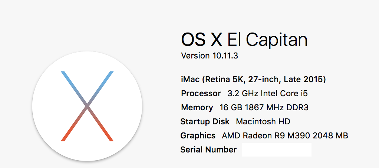The width and height of the screenshot is (379, 168).
Task: Click the Startup Disk label
Action: [x=205, y=121]
